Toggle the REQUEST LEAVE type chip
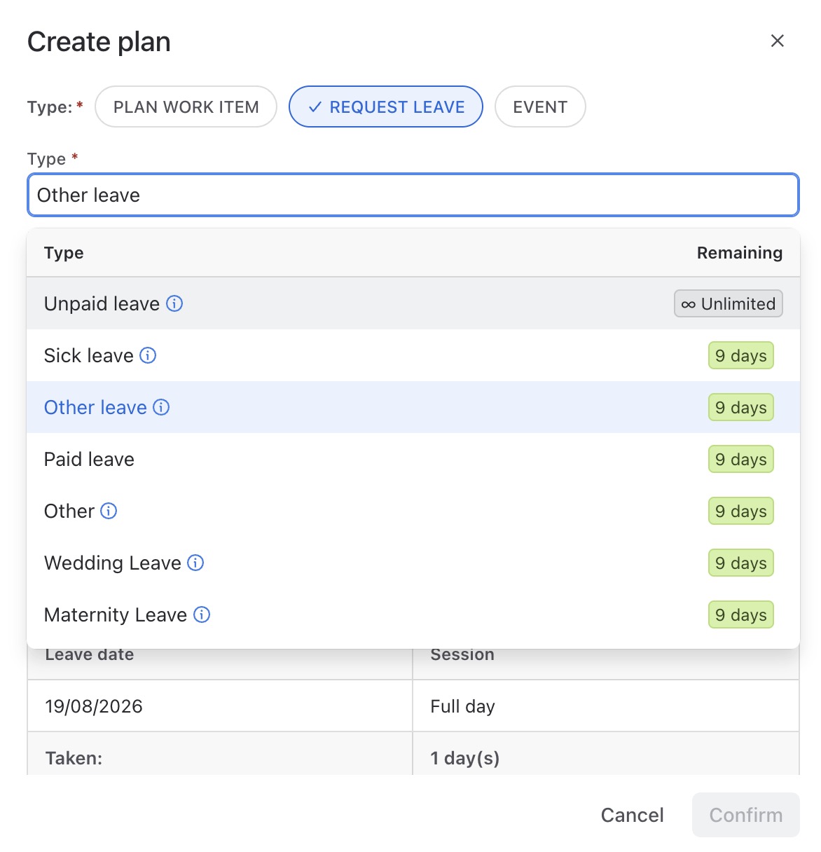The height and width of the screenshot is (852, 821). [386, 106]
